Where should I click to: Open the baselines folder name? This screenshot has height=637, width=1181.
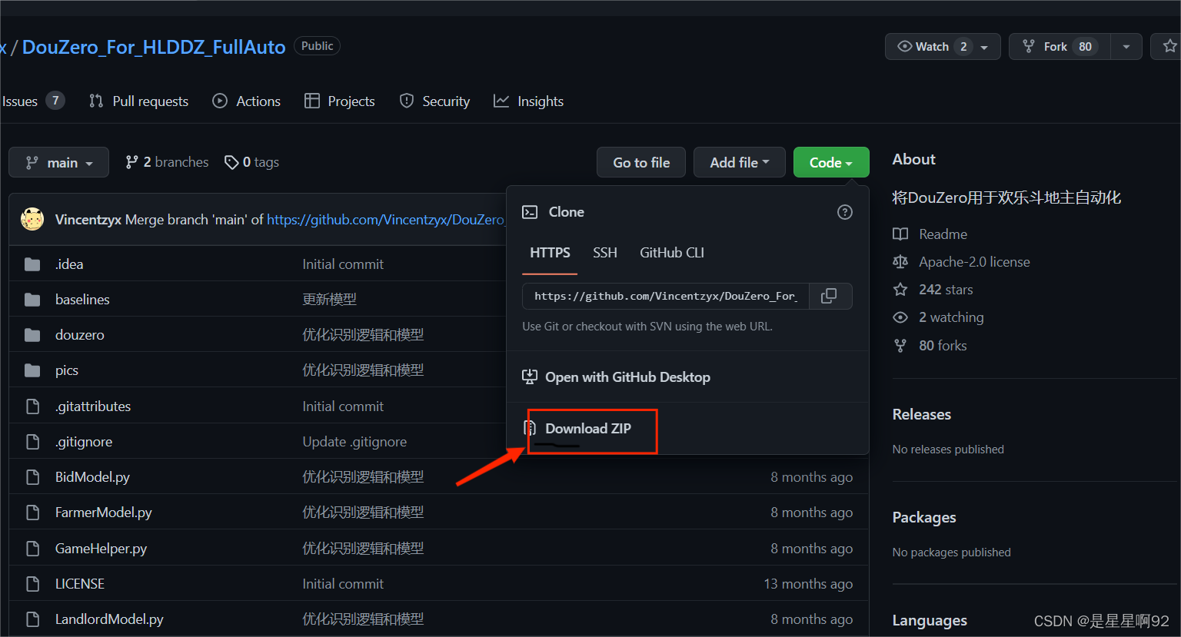[82, 300]
